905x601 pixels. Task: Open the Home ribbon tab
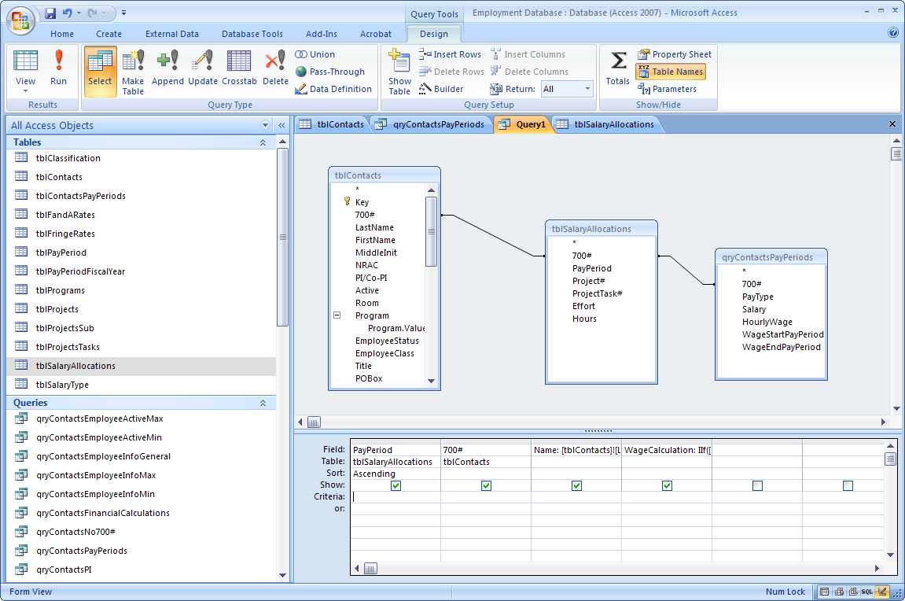tap(62, 34)
